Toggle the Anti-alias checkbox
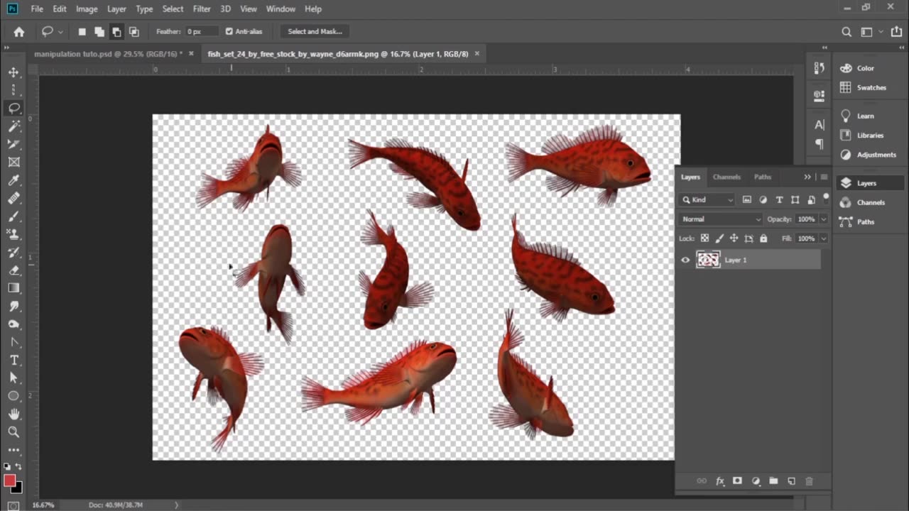This screenshot has width=909, height=511. (x=229, y=31)
